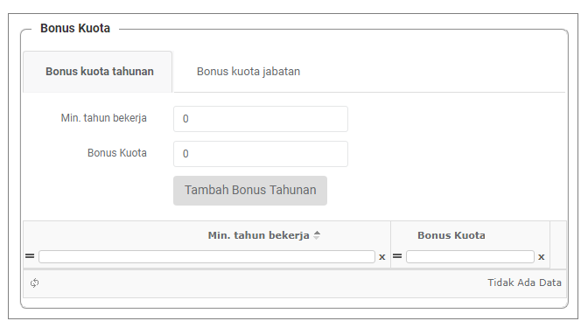Clear the Bonus Kuota column filter with x

pos(541,257)
